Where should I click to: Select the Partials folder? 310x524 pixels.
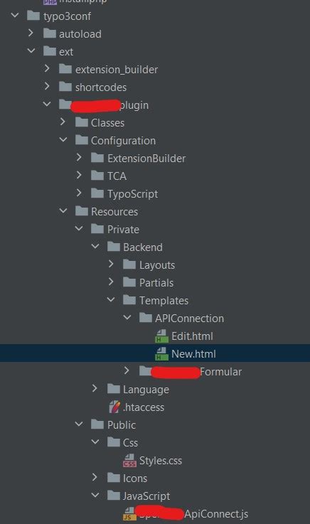click(149, 283)
